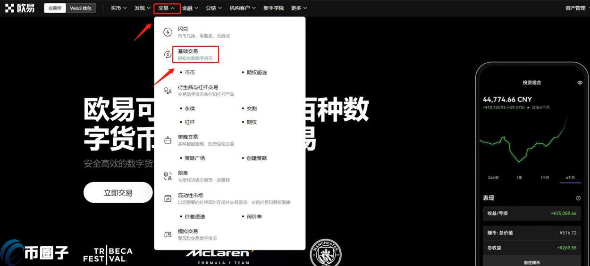Click the 44,774.66 CNY portfolio value
Image resolution: width=590 pixels, height=266 pixels.
click(507, 100)
